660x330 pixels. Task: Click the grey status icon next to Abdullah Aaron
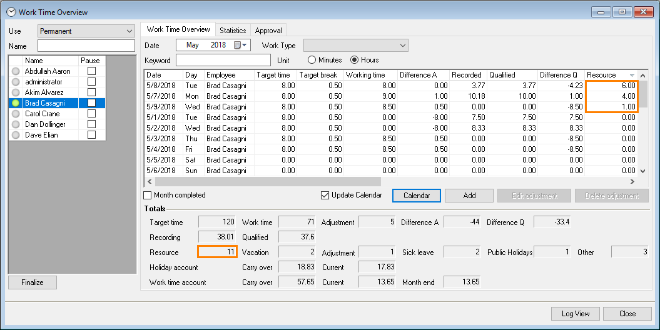pyautogui.click(x=16, y=71)
